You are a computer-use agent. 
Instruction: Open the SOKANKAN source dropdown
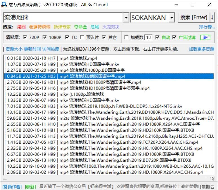(x=171, y=18)
